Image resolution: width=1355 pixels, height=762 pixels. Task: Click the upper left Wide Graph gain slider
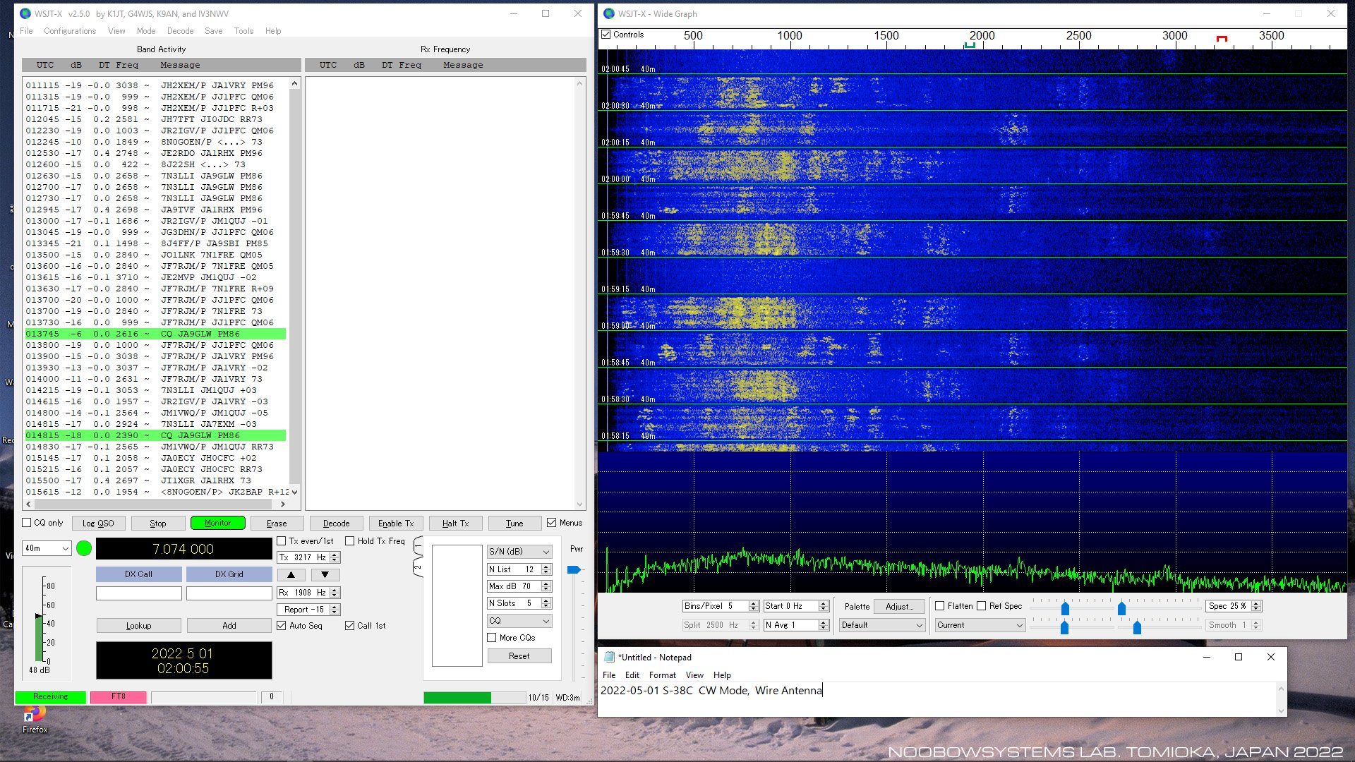point(1065,608)
